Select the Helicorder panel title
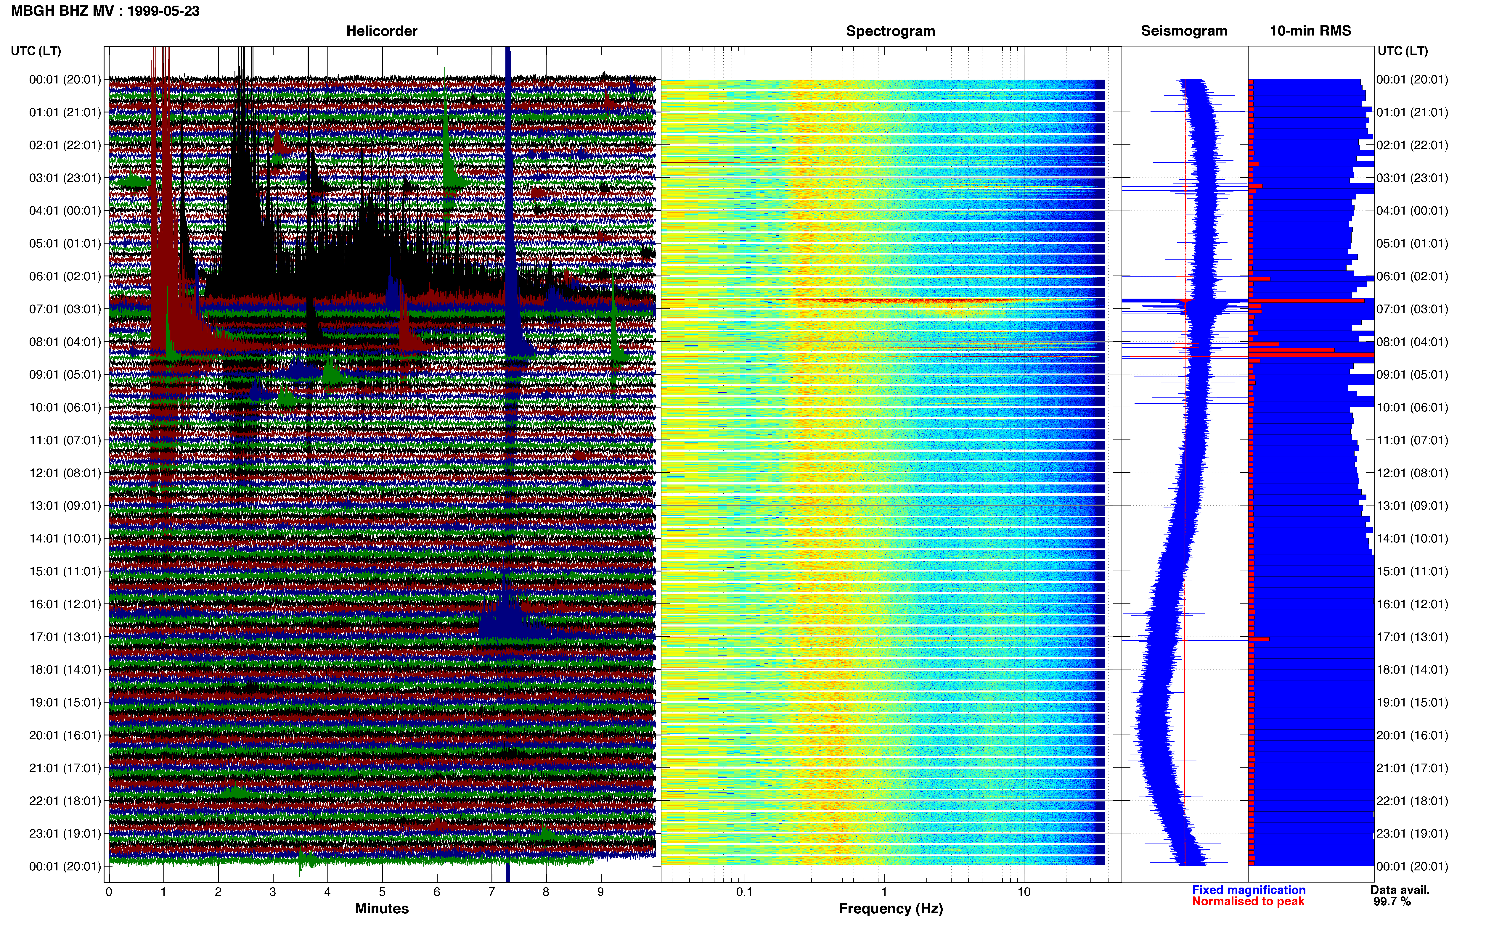This screenshot has width=1486, height=929. coord(382,31)
